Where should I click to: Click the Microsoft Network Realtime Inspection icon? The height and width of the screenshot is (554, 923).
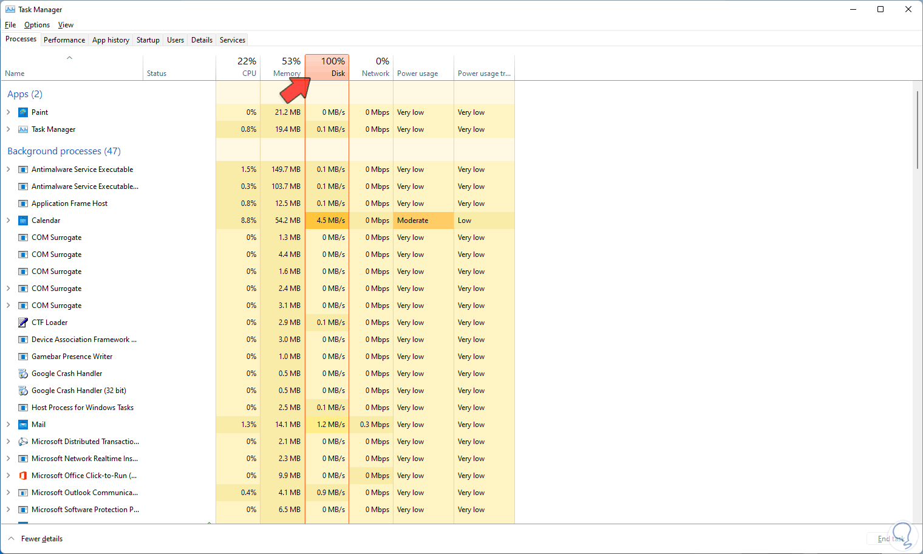(x=23, y=459)
